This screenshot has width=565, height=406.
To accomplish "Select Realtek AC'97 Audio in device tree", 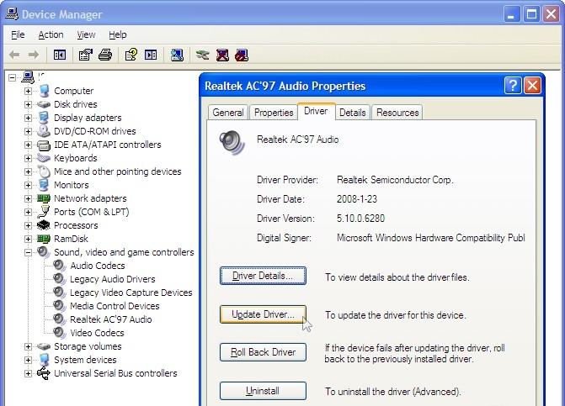I will pyautogui.click(x=110, y=319).
